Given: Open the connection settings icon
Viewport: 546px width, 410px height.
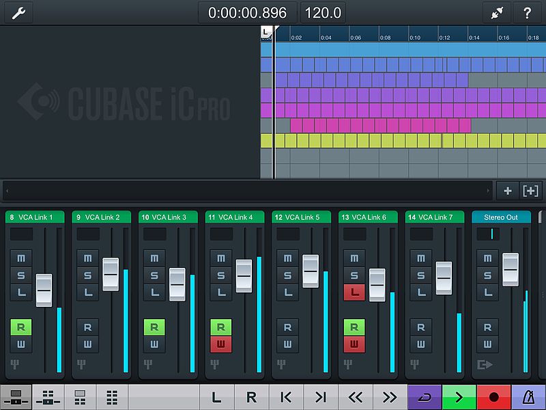Looking at the screenshot, I should point(496,13).
